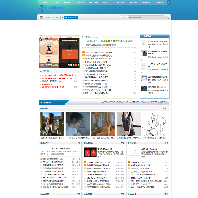Focus the search text input field
Screen dimensions: 198x198
click(x=146, y=18)
